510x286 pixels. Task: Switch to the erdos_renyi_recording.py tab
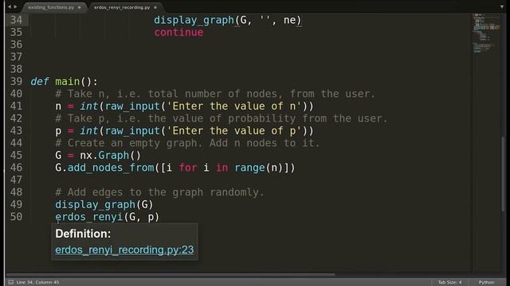pos(122,7)
